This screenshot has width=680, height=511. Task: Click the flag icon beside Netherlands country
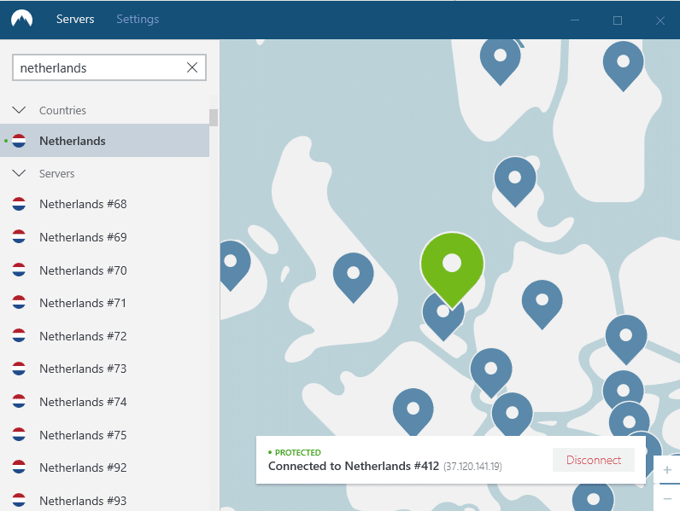coord(19,141)
